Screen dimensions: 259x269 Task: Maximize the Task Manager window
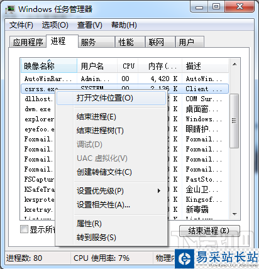coord(216,7)
